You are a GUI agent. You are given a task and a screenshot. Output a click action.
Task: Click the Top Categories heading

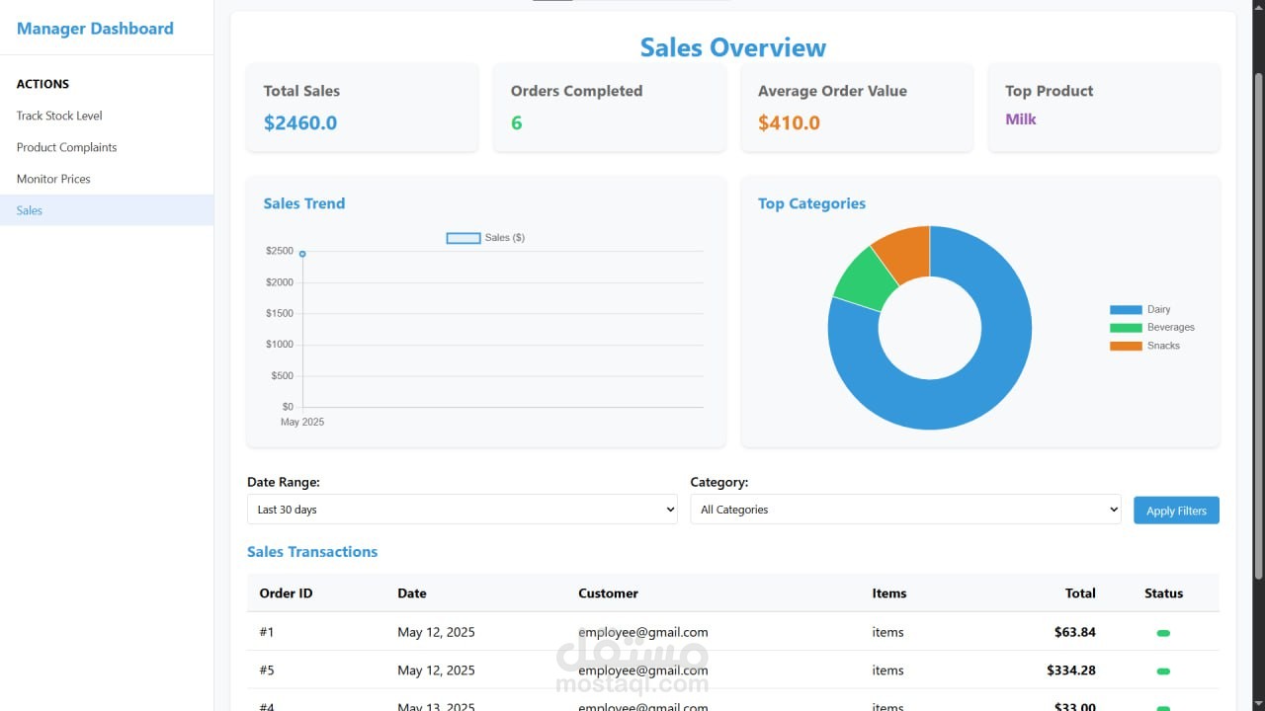[x=811, y=203]
